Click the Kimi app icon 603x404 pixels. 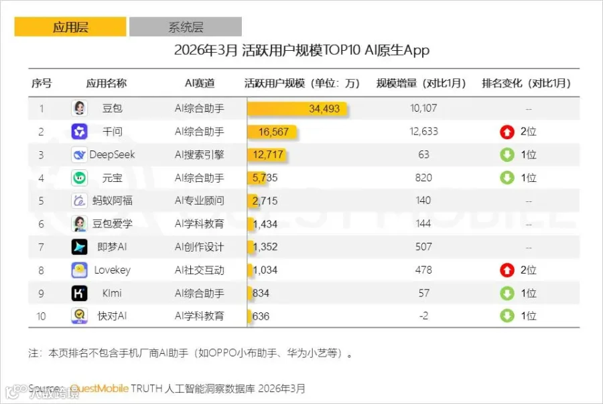click(79, 294)
